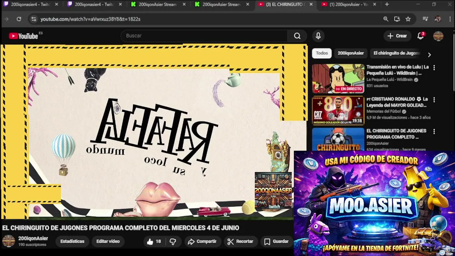
Task: Dislike the video with thumbs down
Action: pyautogui.click(x=173, y=241)
